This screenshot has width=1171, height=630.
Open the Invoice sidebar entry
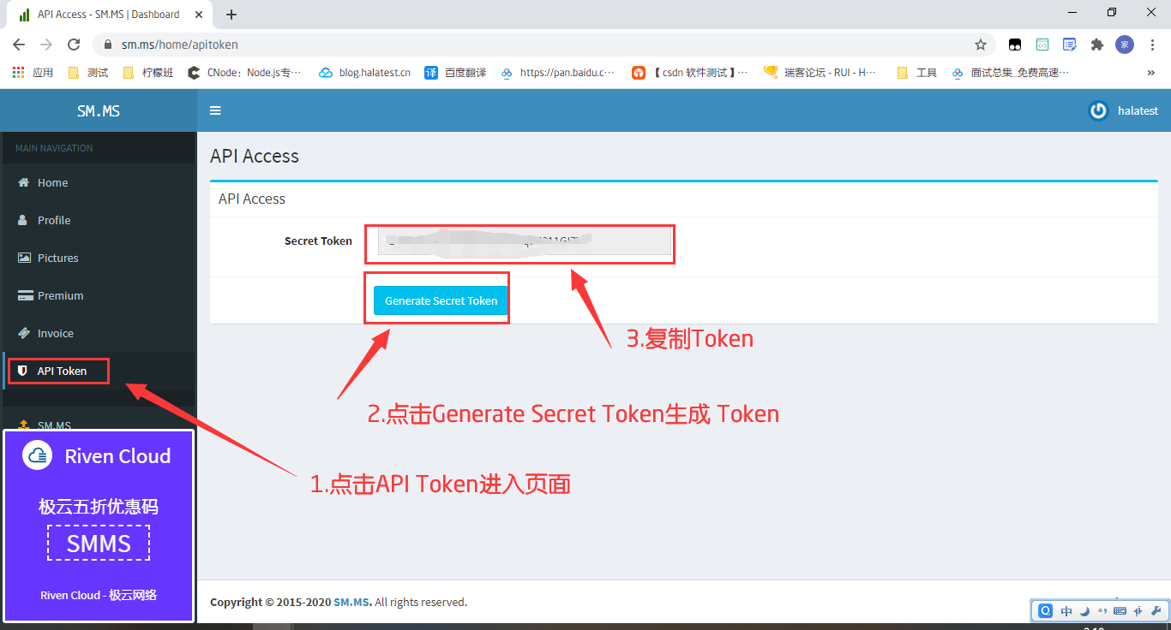[99, 333]
